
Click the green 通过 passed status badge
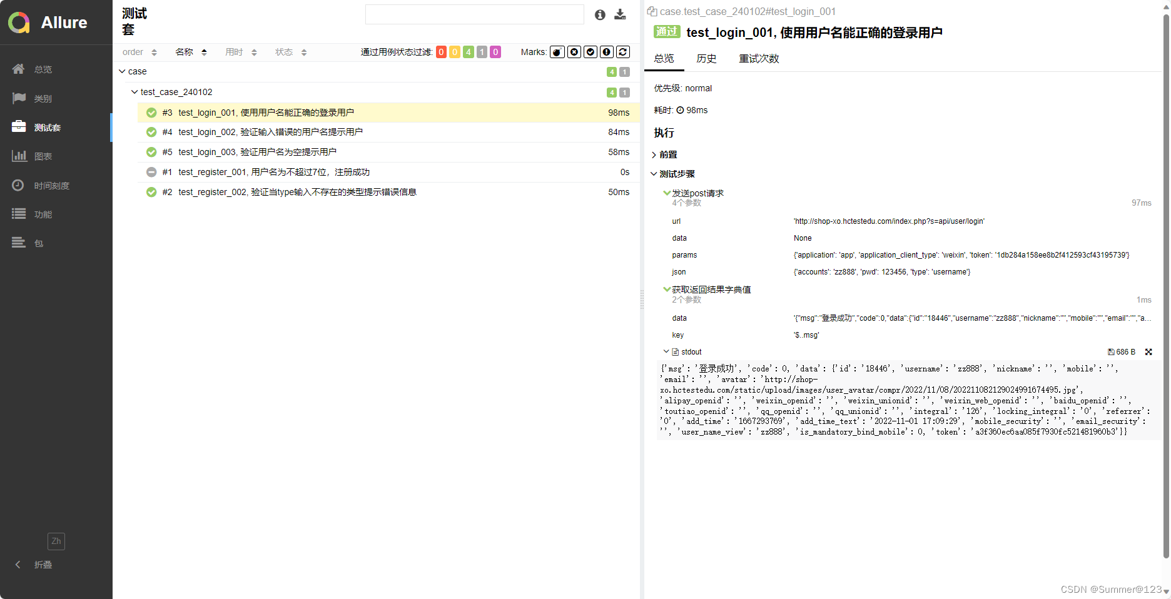pos(667,31)
